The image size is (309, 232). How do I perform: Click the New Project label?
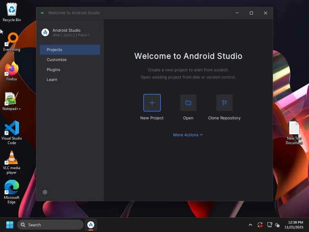pos(152,118)
